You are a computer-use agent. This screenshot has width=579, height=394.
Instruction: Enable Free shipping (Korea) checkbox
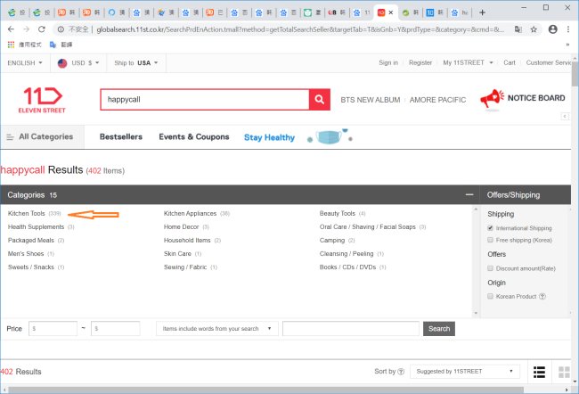click(x=491, y=240)
